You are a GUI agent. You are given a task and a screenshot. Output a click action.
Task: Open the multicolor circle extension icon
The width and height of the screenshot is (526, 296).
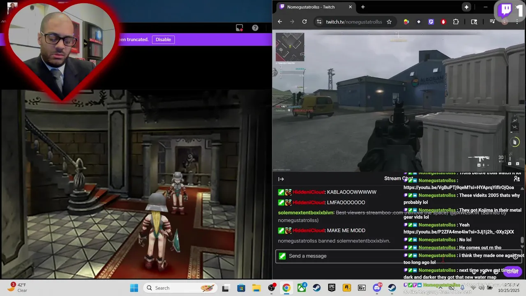click(x=406, y=22)
